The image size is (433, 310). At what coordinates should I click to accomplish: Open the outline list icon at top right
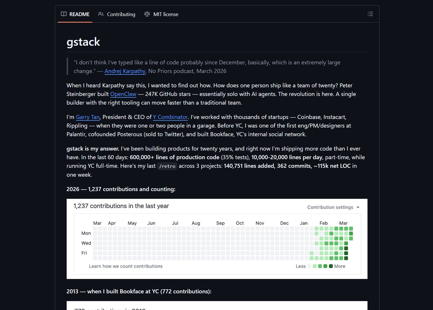[x=370, y=14]
